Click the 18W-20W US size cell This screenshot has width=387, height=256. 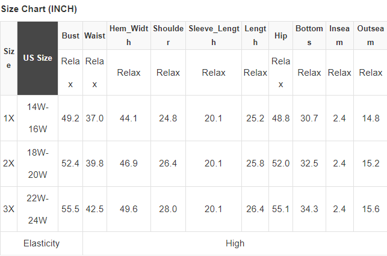37,163
